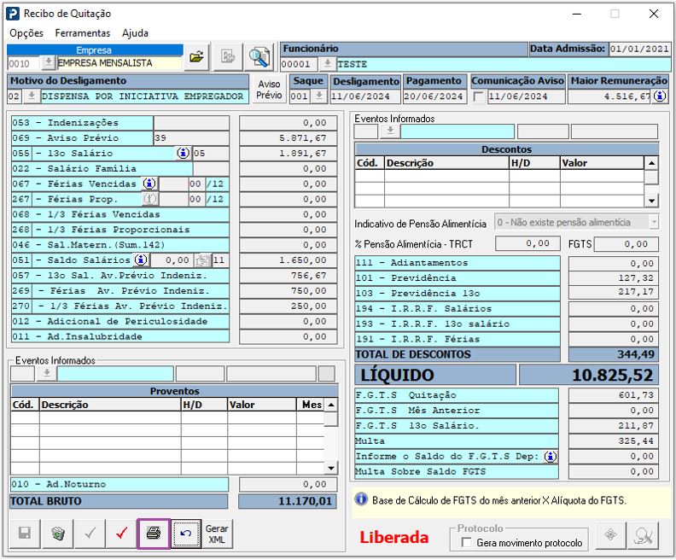
Task: Click the Pagamento date field
Action: coord(434,96)
